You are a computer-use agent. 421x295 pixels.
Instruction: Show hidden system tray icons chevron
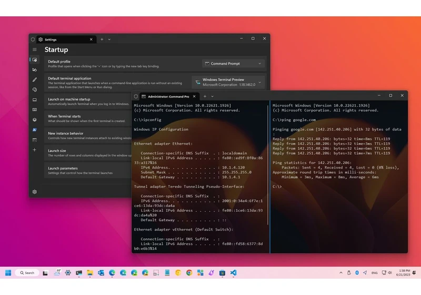click(x=341, y=273)
